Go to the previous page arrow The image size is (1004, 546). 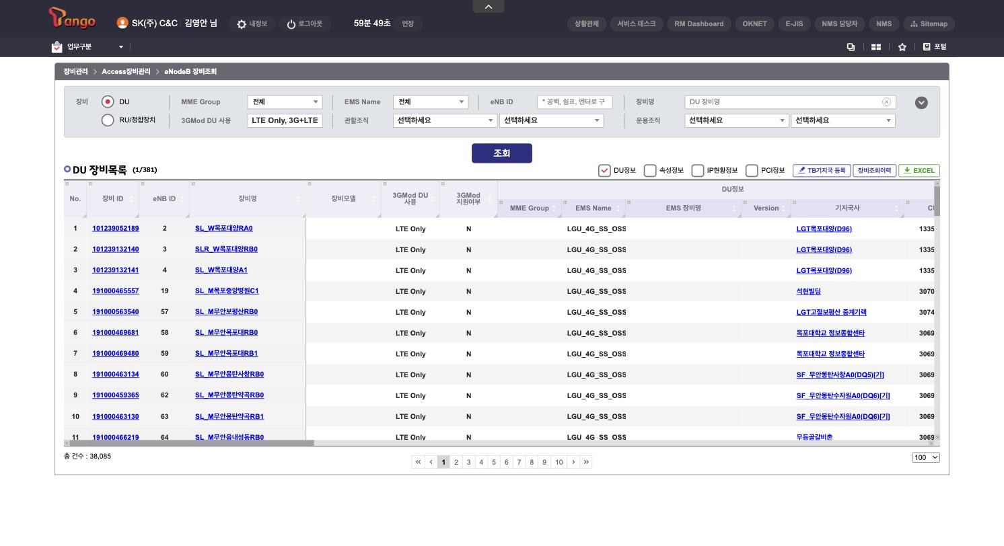[x=431, y=462]
